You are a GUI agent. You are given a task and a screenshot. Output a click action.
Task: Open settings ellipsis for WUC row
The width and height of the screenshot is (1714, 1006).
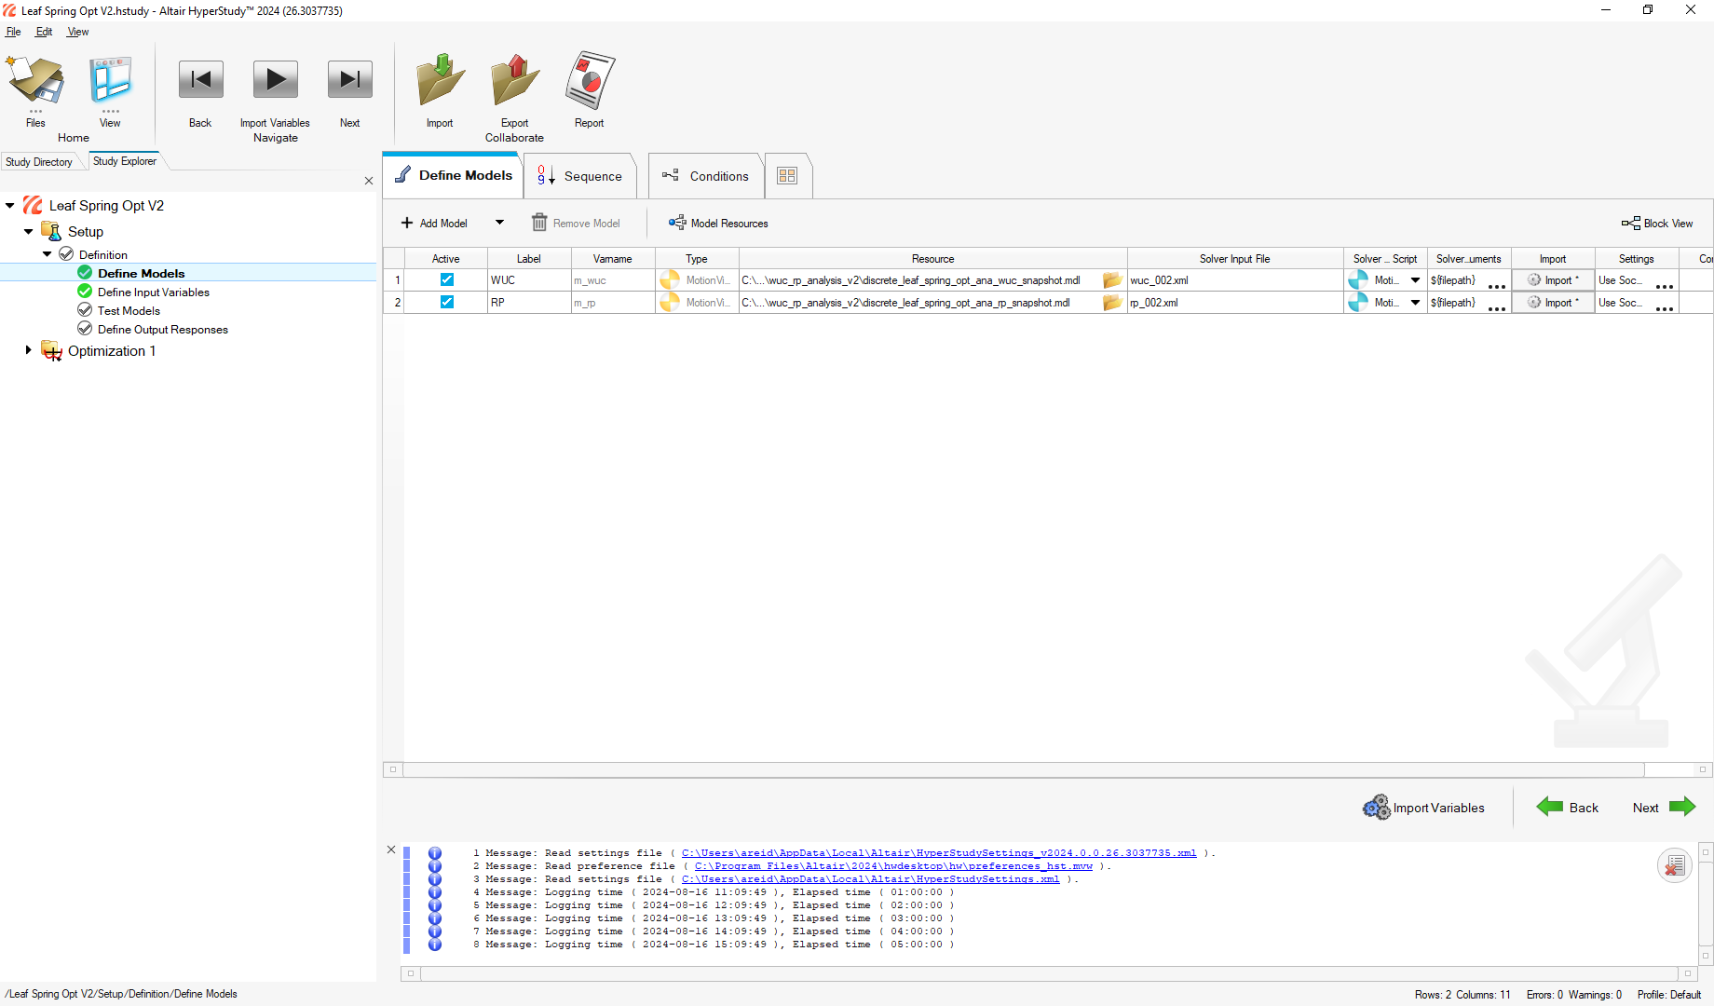pyautogui.click(x=1664, y=285)
